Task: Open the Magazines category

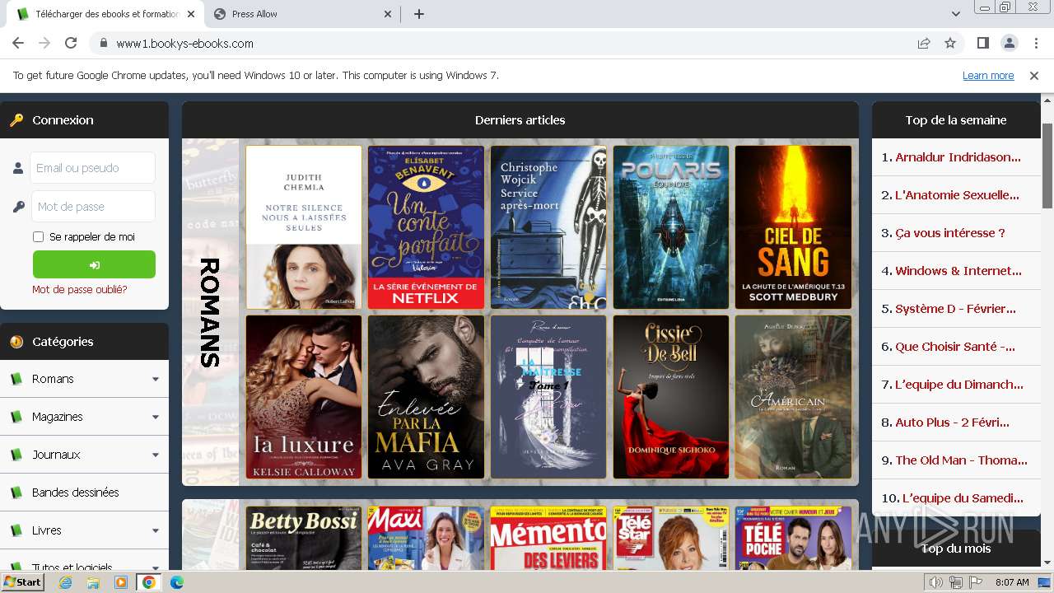Action: [x=58, y=417]
